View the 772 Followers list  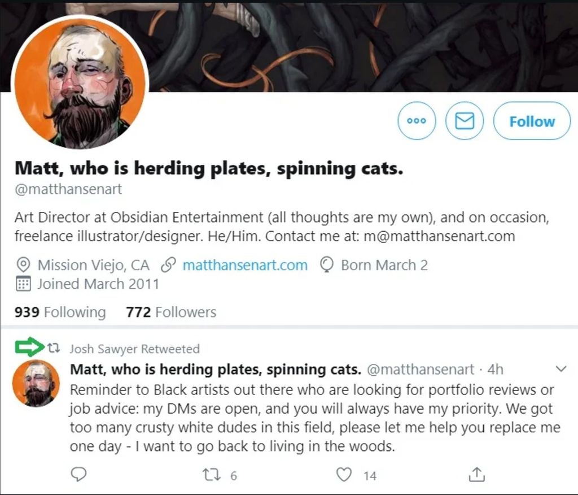[171, 312]
